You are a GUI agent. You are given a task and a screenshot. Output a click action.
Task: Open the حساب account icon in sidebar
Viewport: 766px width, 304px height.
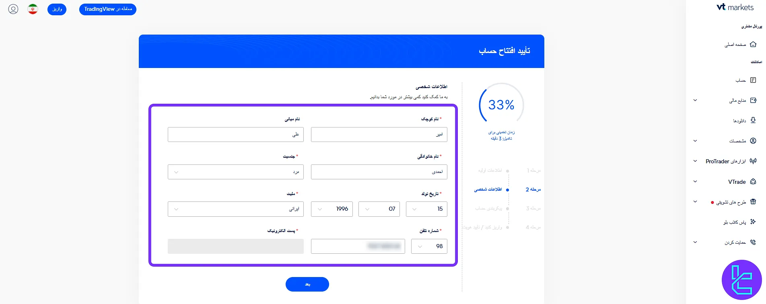(x=753, y=80)
